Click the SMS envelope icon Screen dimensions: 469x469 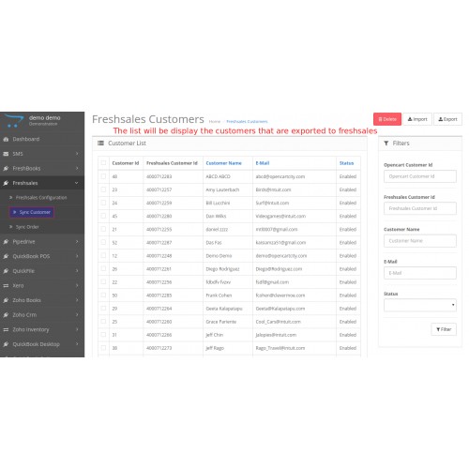[6, 154]
